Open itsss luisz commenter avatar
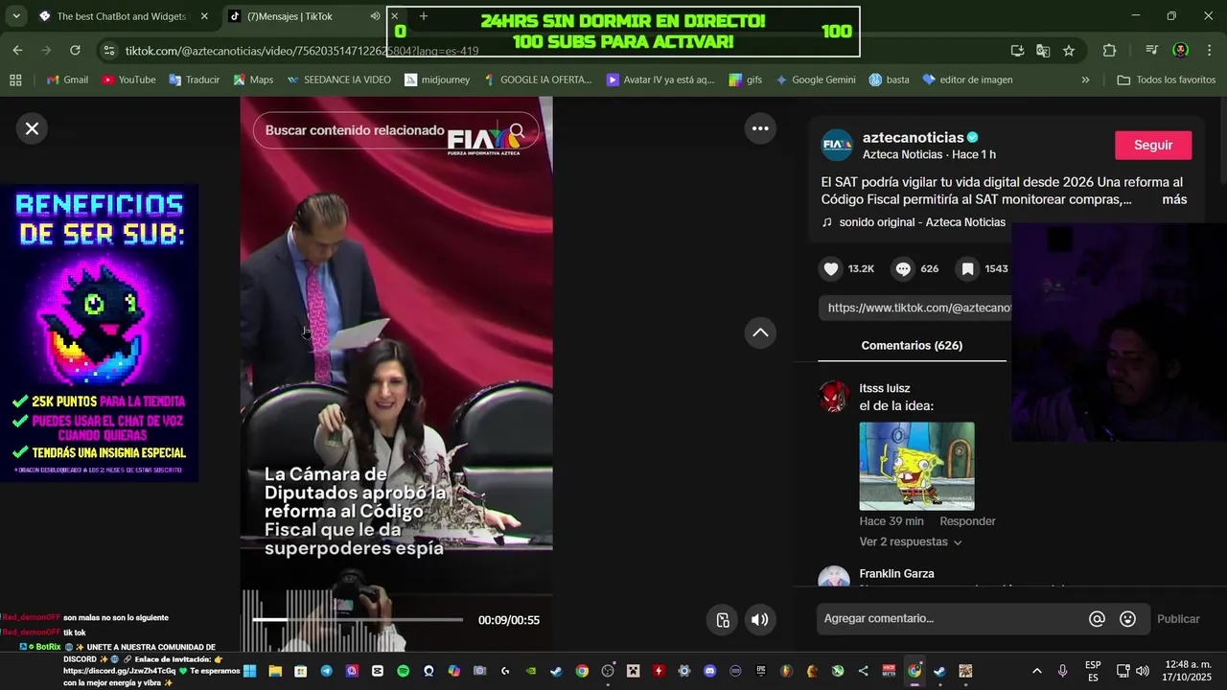The image size is (1227, 690). [x=834, y=397]
